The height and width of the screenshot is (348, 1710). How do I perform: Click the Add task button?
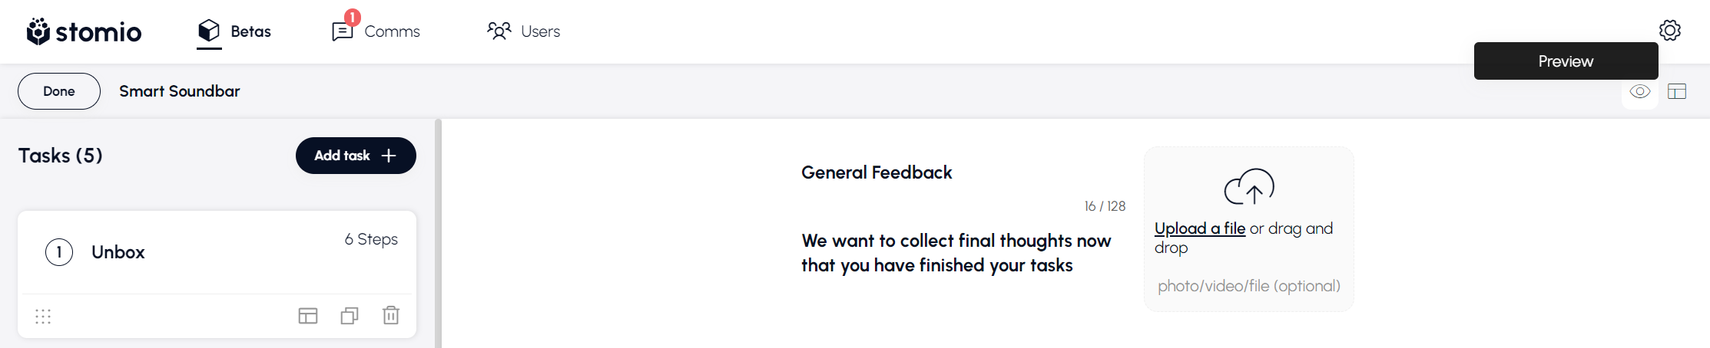356,156
